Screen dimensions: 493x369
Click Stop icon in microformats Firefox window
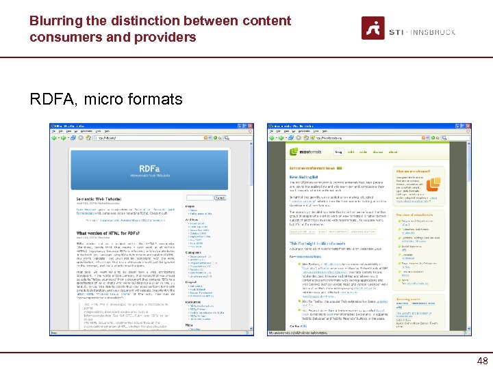(299, 138)
